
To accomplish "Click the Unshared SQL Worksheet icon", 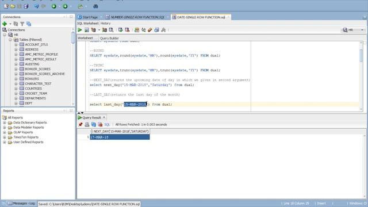I will (x=137, y=30).
